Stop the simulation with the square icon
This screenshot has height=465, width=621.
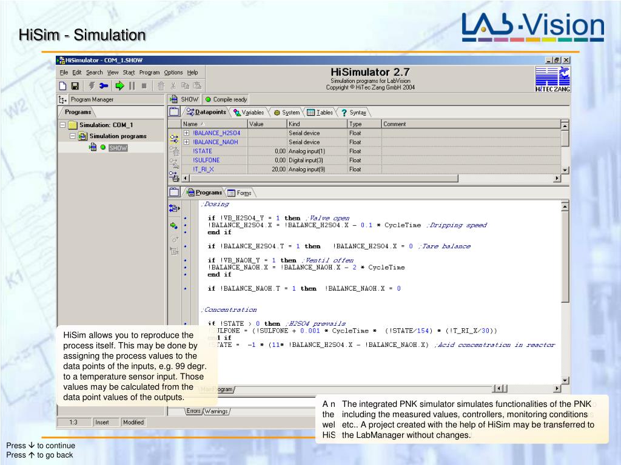[144, 86]
